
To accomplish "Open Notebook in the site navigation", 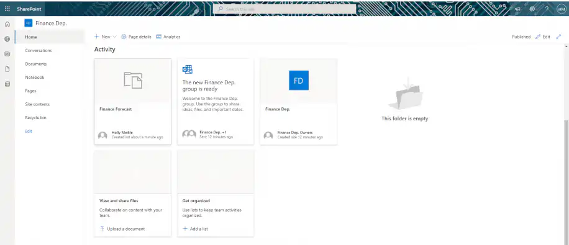I will pyautogui.click(x=34, y=77).
